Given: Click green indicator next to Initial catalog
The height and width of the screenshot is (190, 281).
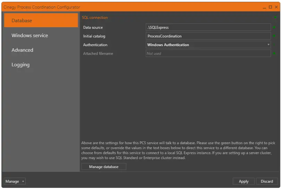Looking at the screenshot, I should click(274, 36).
